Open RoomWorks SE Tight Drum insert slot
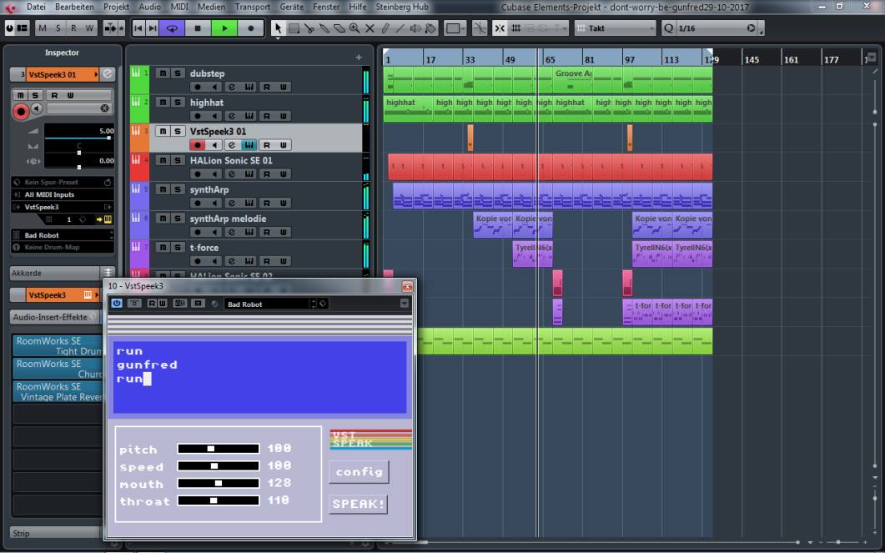The image size is (885, 553). [x=58, y=346]
